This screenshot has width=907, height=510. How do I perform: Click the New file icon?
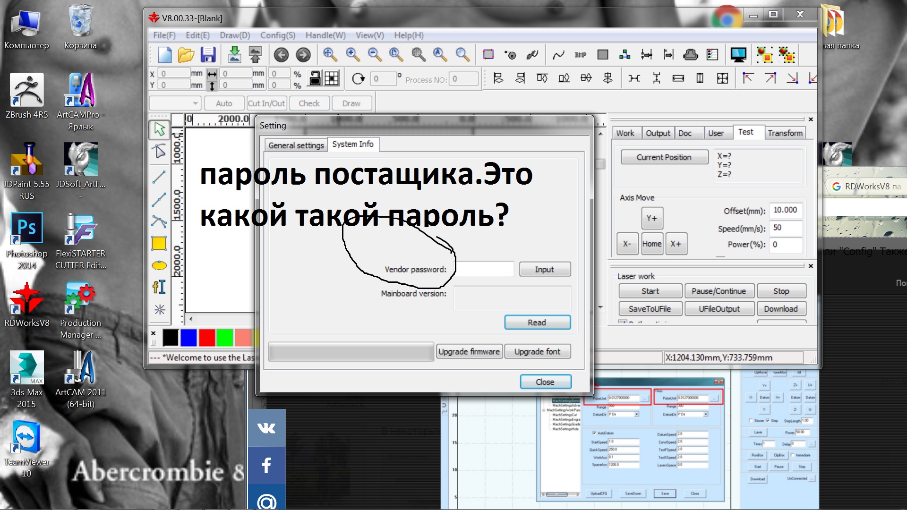coord(164,55)
